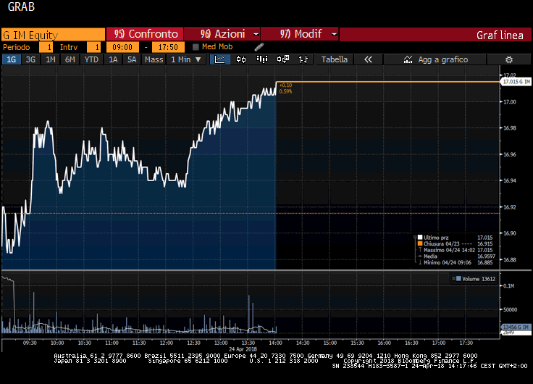Click the 97) Modif button
The height and width of the screenshot is (384, 533).
(x=300, y=34)
